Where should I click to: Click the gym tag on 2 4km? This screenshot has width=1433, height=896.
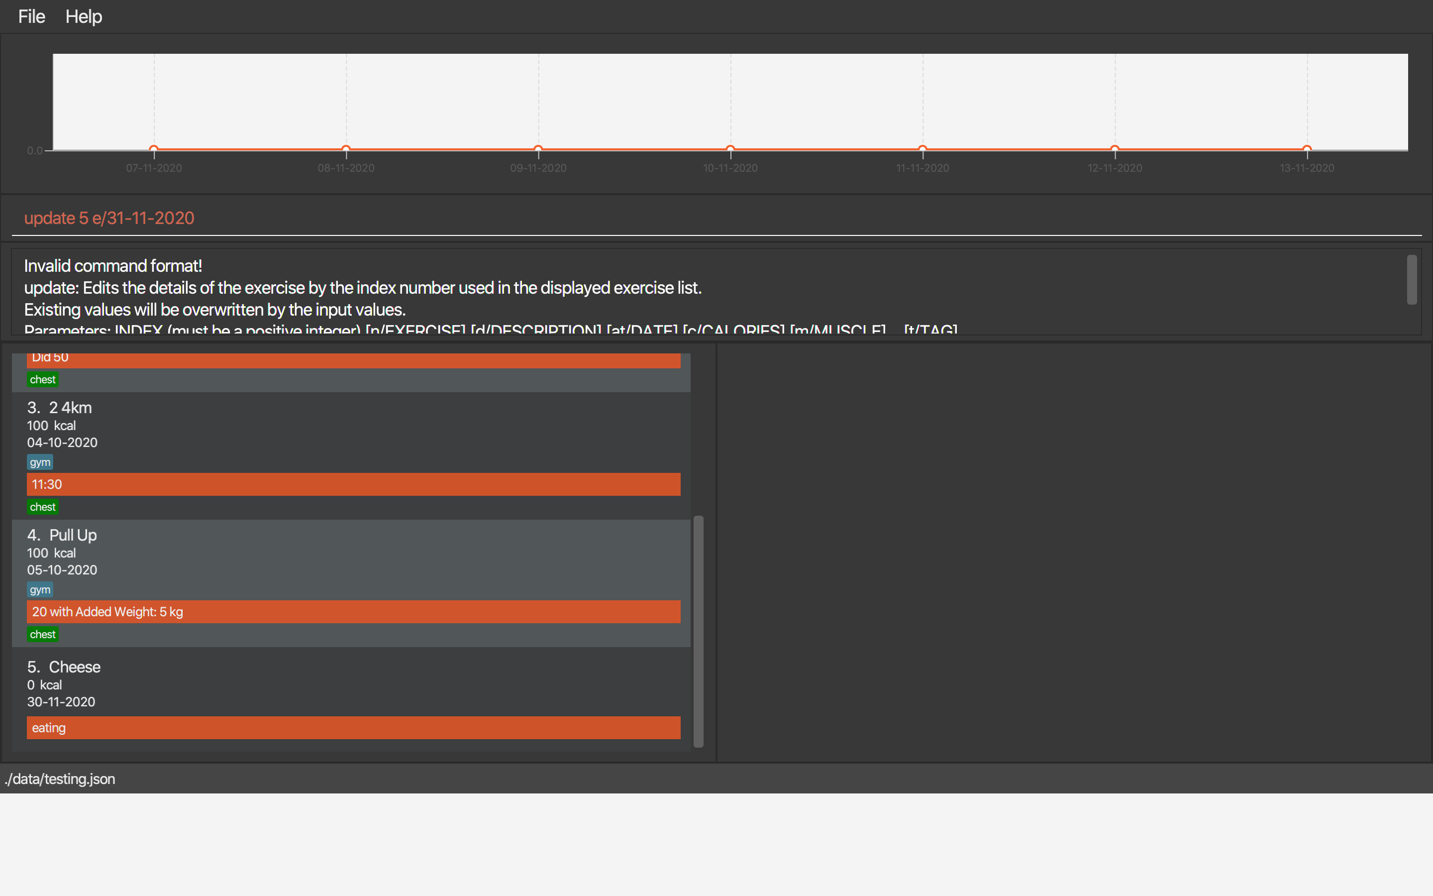pos(40,462)
